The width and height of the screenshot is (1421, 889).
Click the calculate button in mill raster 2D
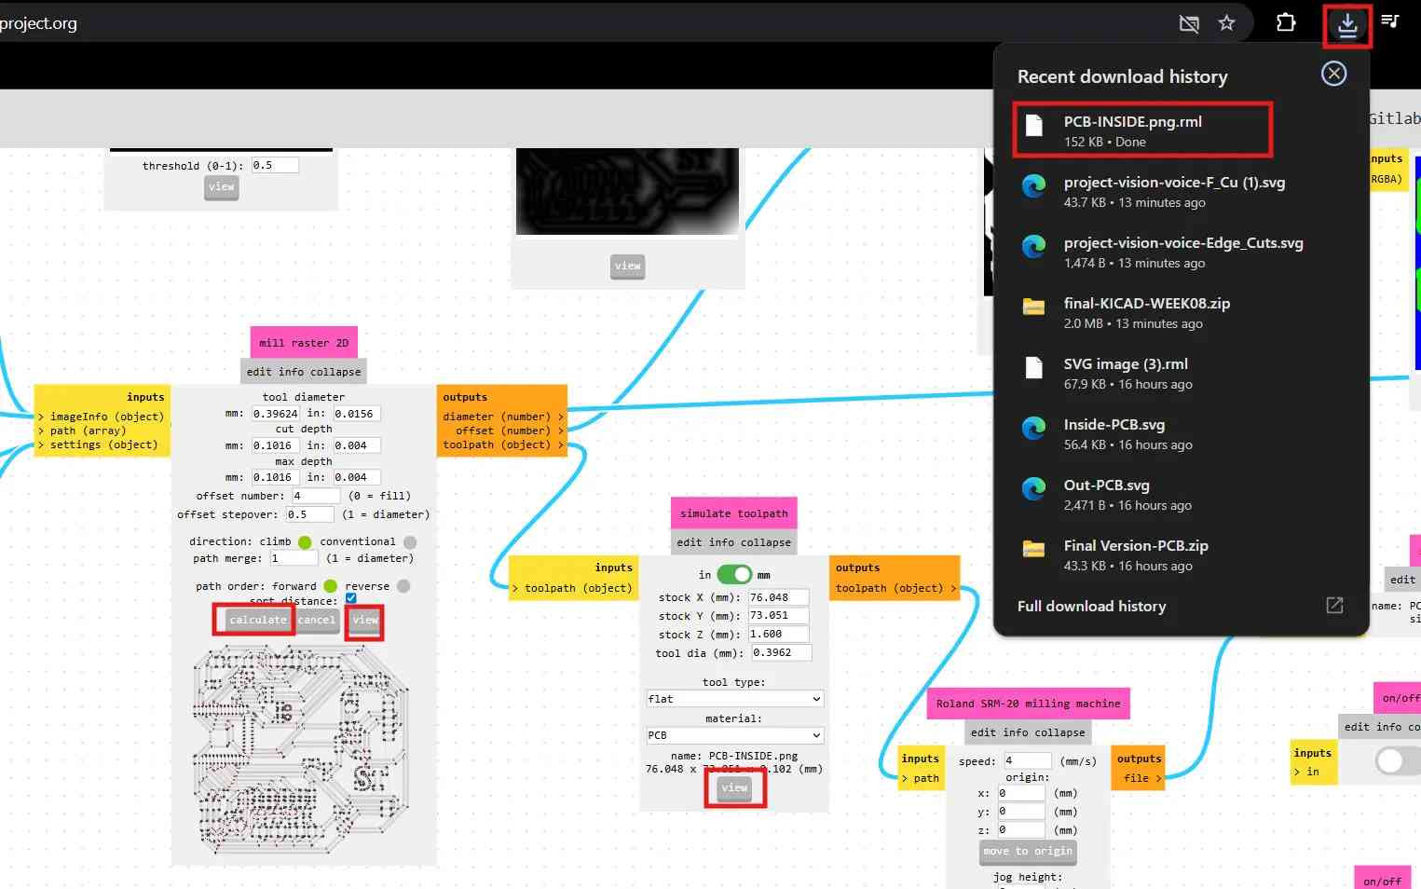(x=258, y=621)
